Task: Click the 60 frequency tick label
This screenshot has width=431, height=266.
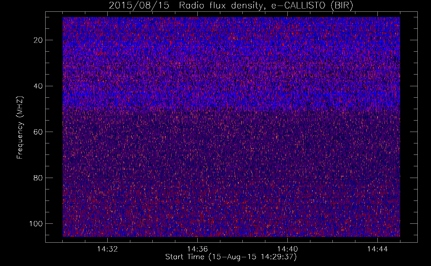Action: point(38,132)
